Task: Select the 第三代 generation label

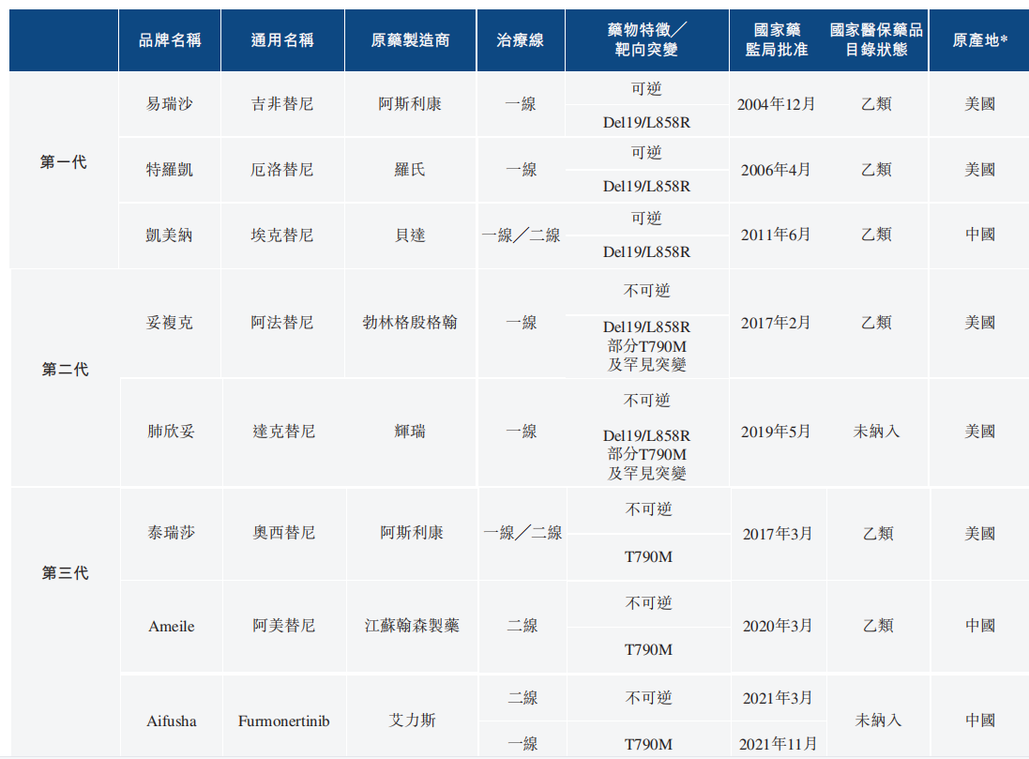Action: click(65, 573)
